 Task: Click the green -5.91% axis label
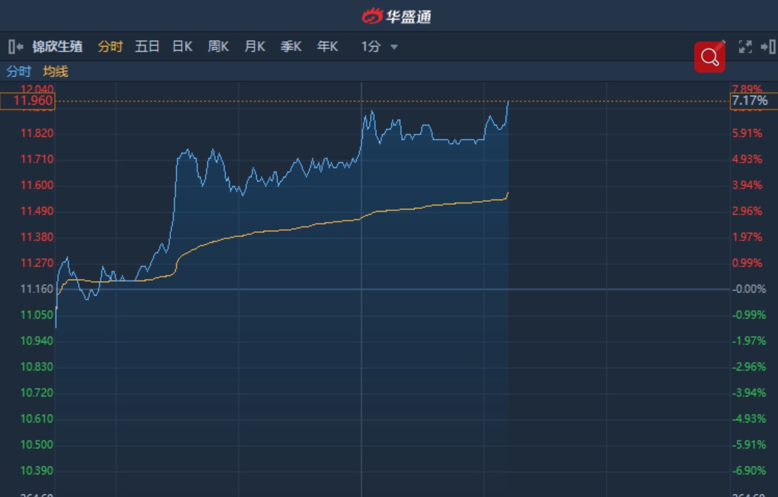tap(749, 445)
